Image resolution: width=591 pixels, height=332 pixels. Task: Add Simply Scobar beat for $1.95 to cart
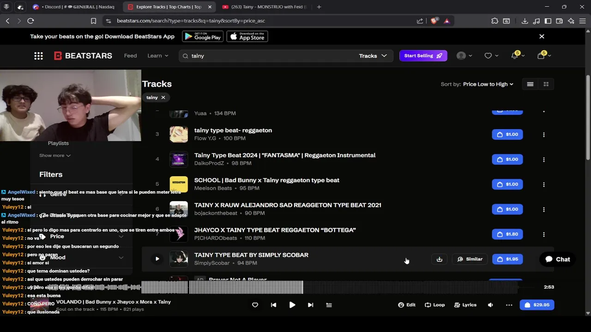tap(507, 259)
